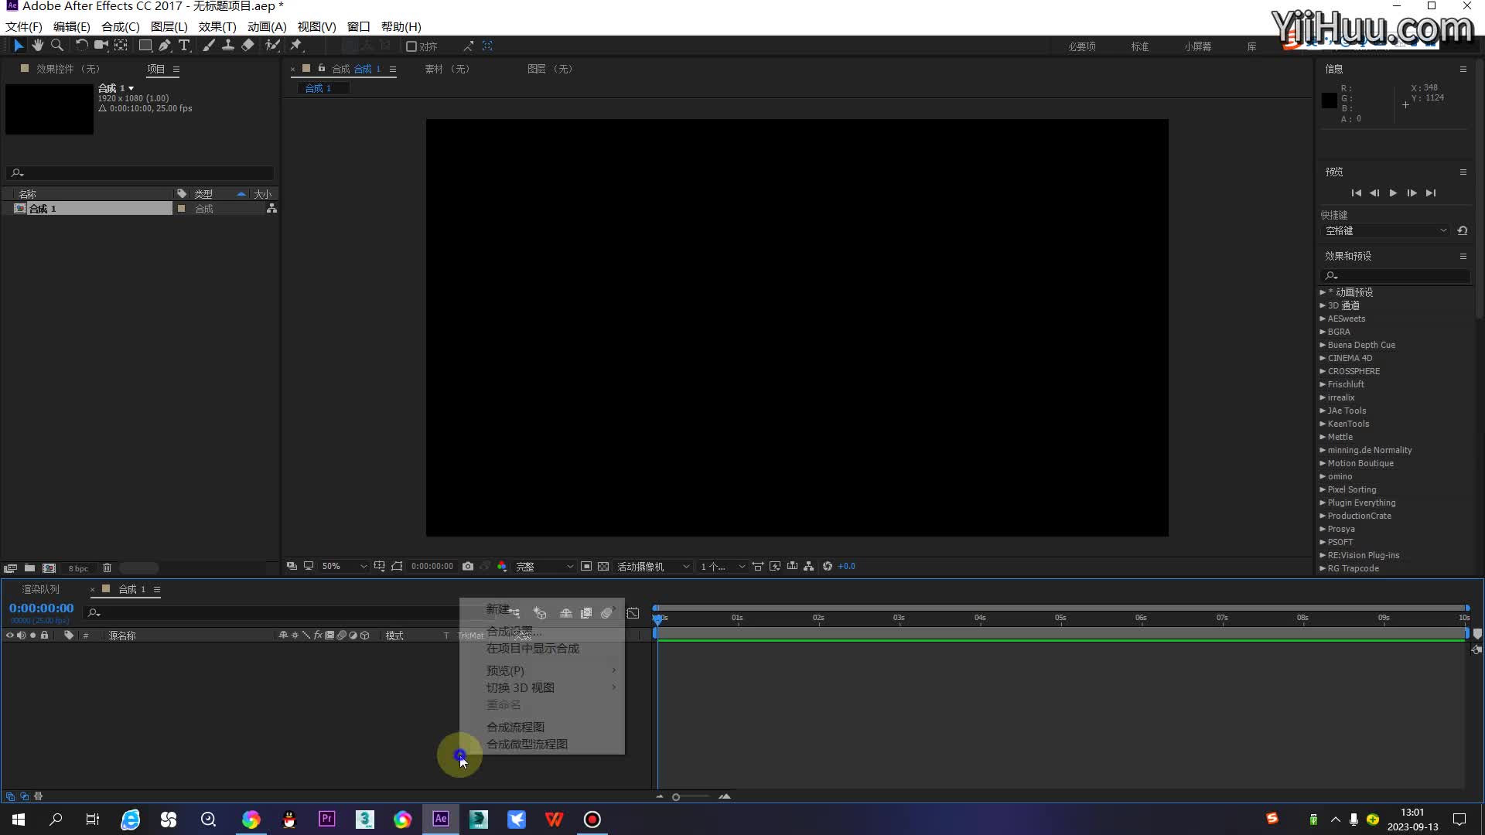The image size is (1485, 835).
Task: Open the 50% magnification dropdown
Action: [x=344, y=567]
